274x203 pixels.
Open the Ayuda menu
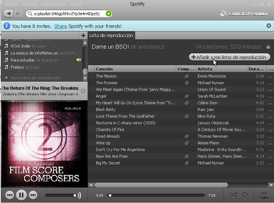click(75, 4)
